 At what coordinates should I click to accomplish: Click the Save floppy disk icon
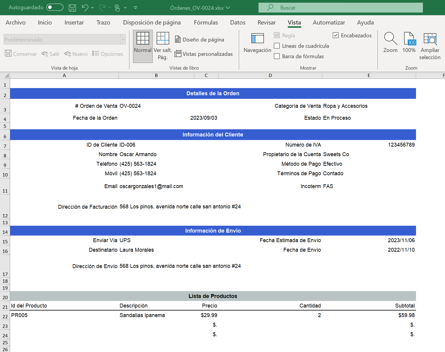click(x=72, y=8)
